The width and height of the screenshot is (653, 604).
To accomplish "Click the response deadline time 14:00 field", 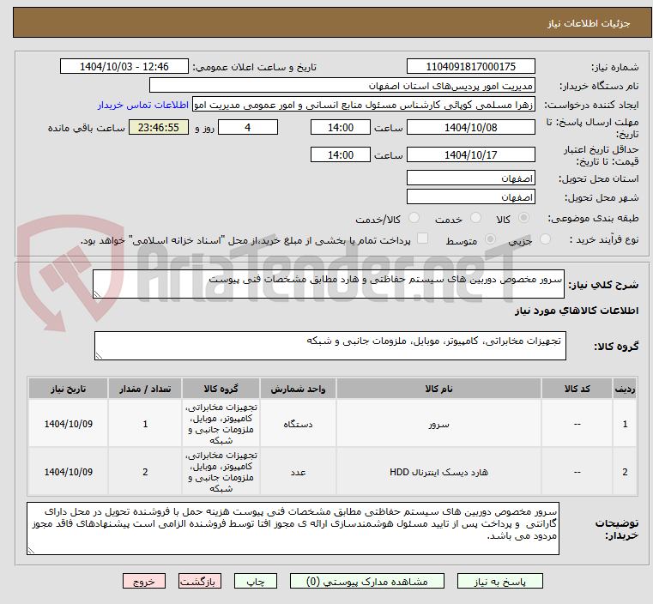I will (341, 127).
